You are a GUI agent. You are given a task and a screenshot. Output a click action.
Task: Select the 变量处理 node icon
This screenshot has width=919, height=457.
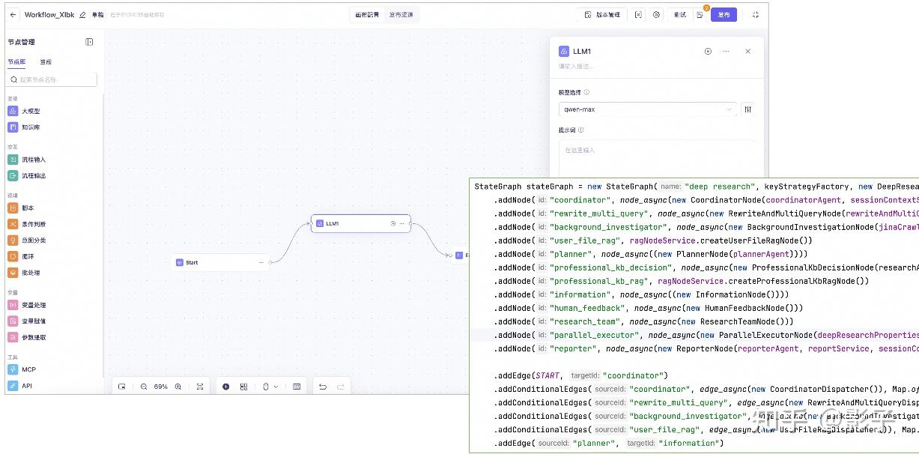pos(13,305)
